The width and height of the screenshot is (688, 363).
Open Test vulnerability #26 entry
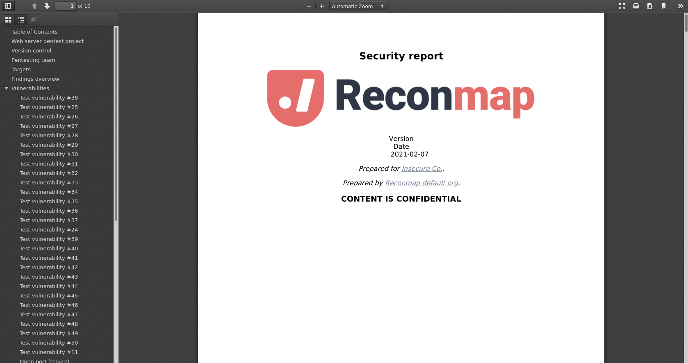[x=49, y=116]
